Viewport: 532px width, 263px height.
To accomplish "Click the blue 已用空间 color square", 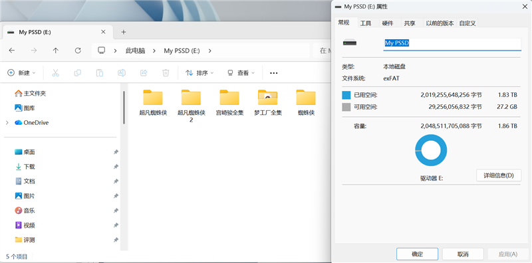I will (346, 95).
